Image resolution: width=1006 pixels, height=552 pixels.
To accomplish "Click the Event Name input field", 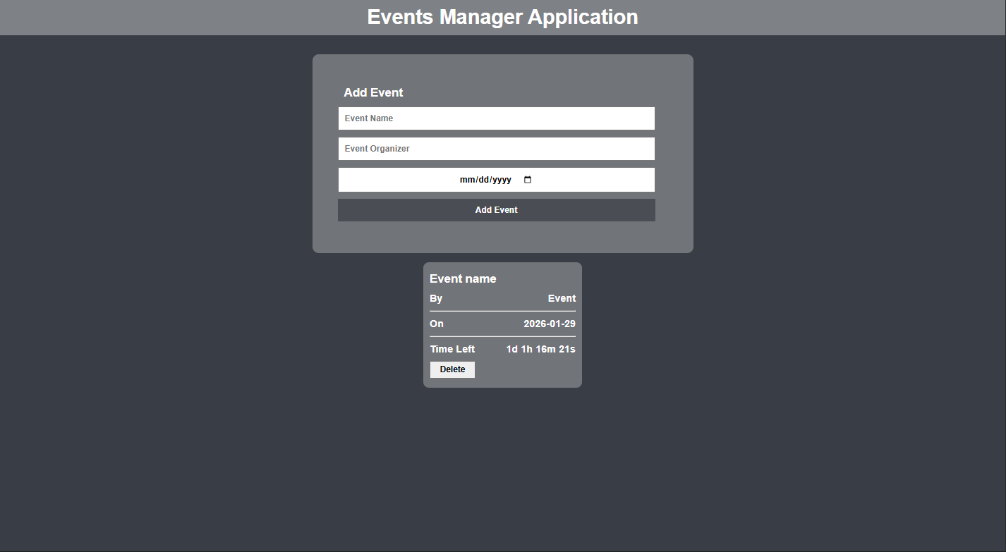I will (497, 118).
